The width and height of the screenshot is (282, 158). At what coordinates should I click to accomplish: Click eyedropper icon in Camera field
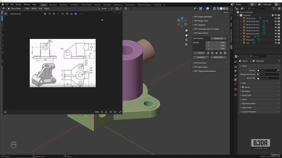[x=278, y=70]
